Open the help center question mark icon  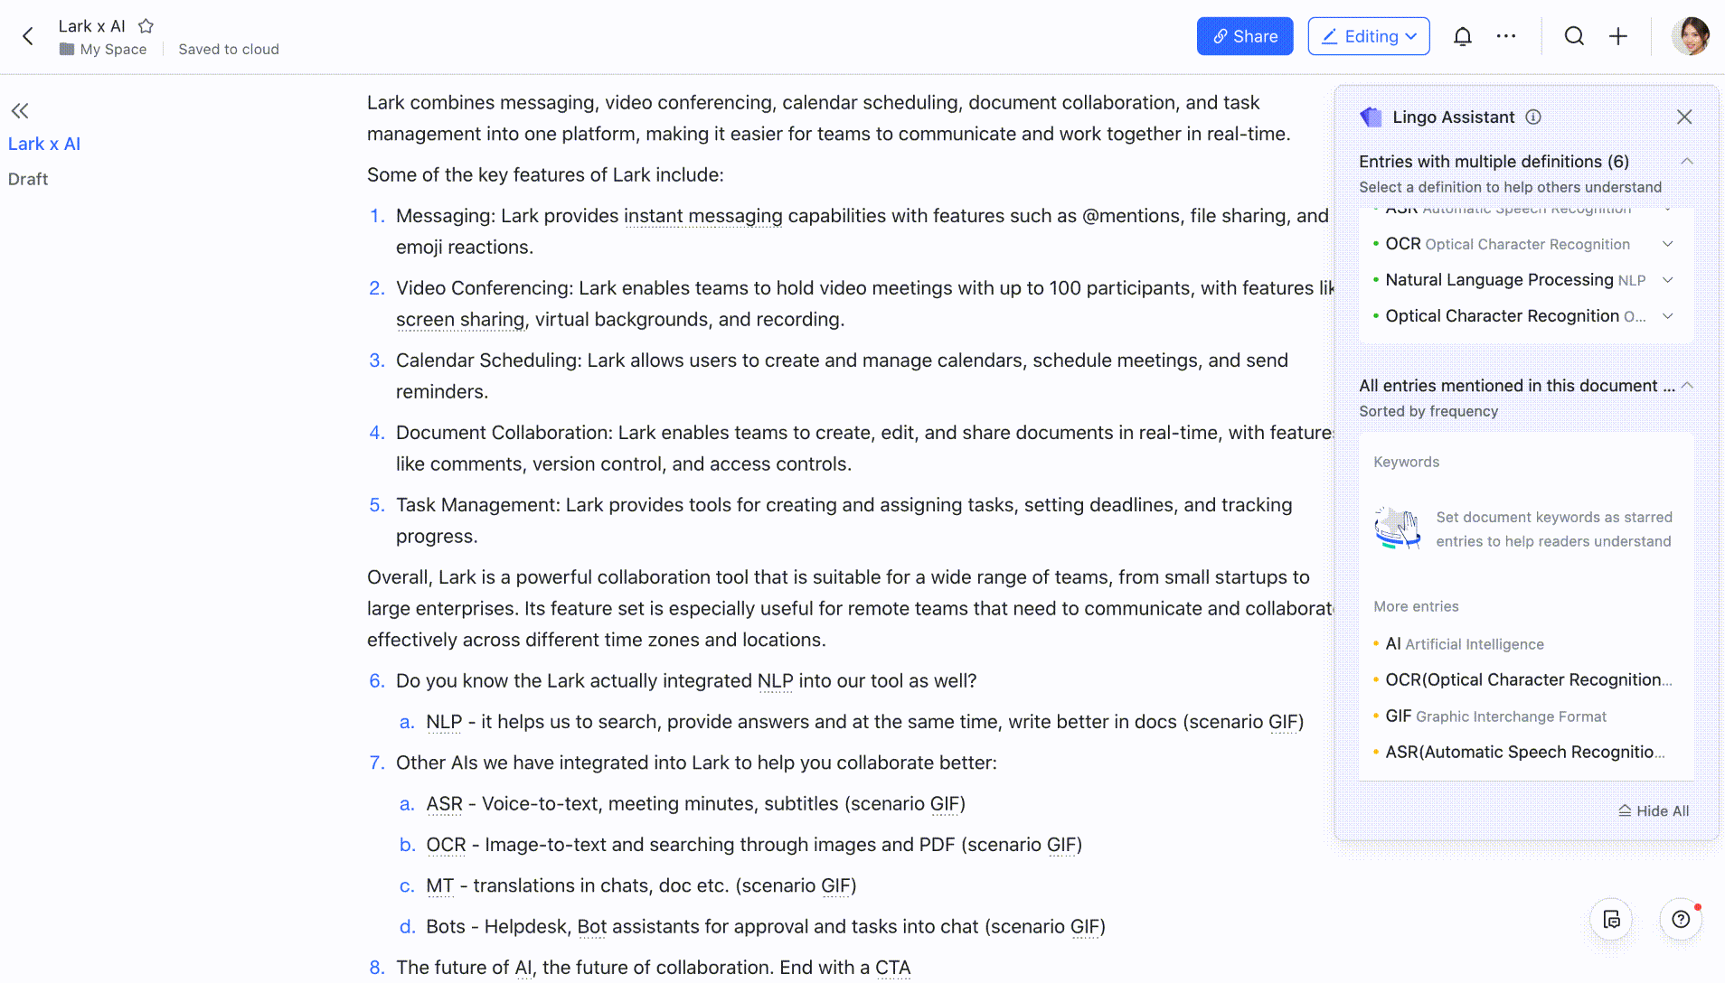(x=1681, y=919)
